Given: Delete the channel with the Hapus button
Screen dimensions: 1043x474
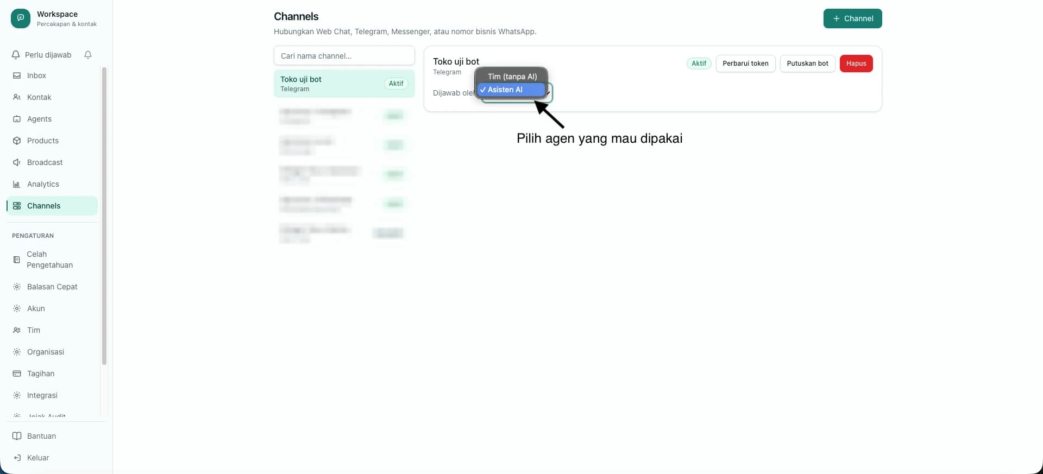Looking at the screenshot, I should point(856,64).
